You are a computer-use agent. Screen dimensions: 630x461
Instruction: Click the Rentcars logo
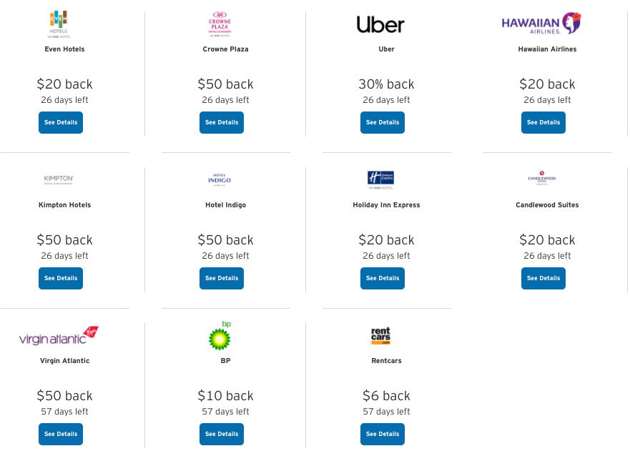[380, 336]
